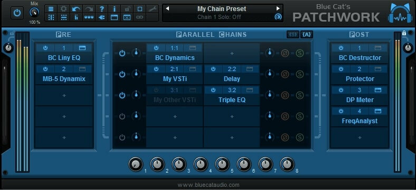The image size is (416, 190).
Task: Click the POST section header
Action: click(x=359, y=34)
